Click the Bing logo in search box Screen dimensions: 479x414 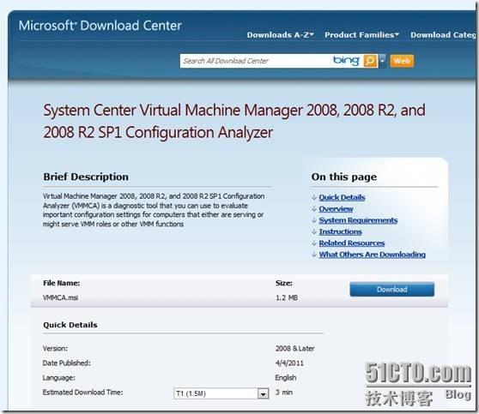coord(346,61)
